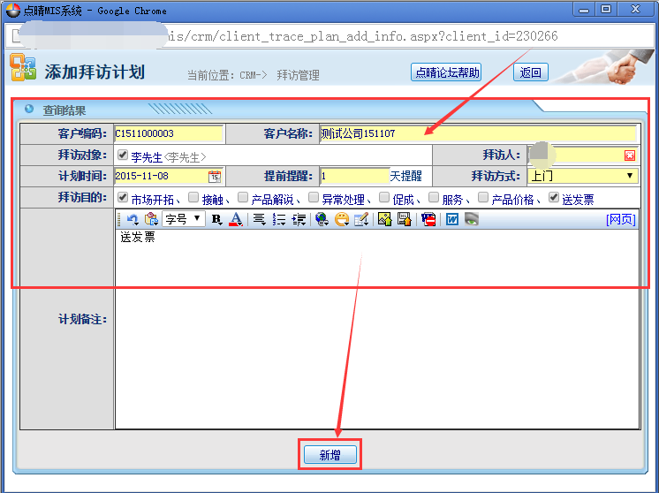Click the insert image icon

tap(384, 219)
